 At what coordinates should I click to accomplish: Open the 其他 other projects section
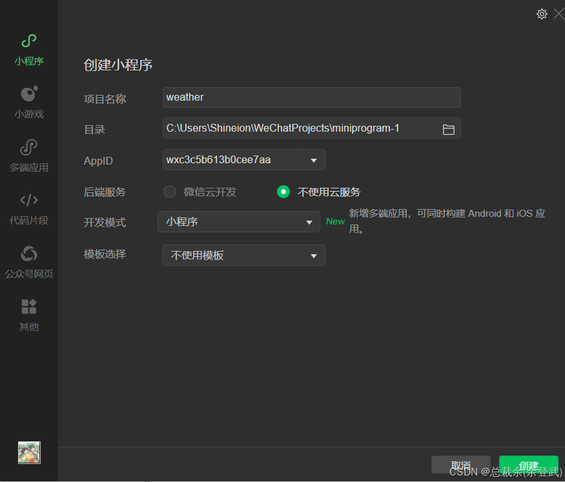[29, 315]
